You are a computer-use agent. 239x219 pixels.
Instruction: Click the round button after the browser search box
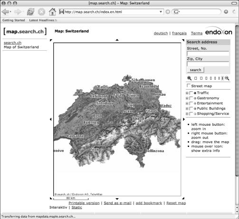(x=226, y=12)
